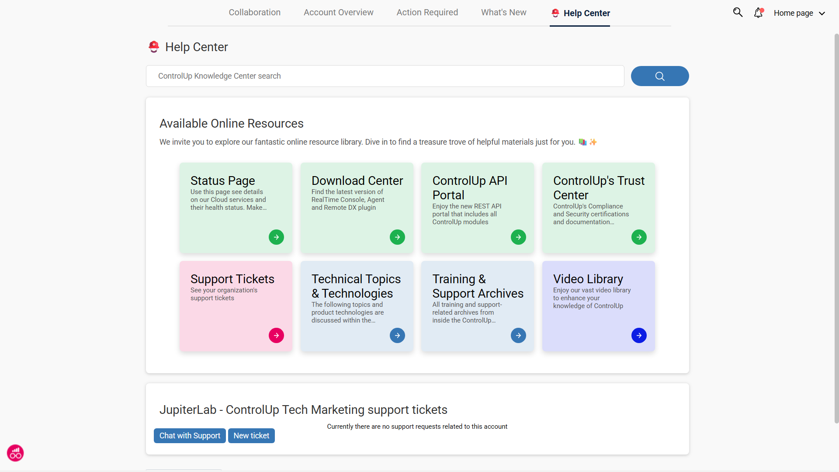Create a New ticket
Screen dimensions: 839x472
click(x=251, y=436)
